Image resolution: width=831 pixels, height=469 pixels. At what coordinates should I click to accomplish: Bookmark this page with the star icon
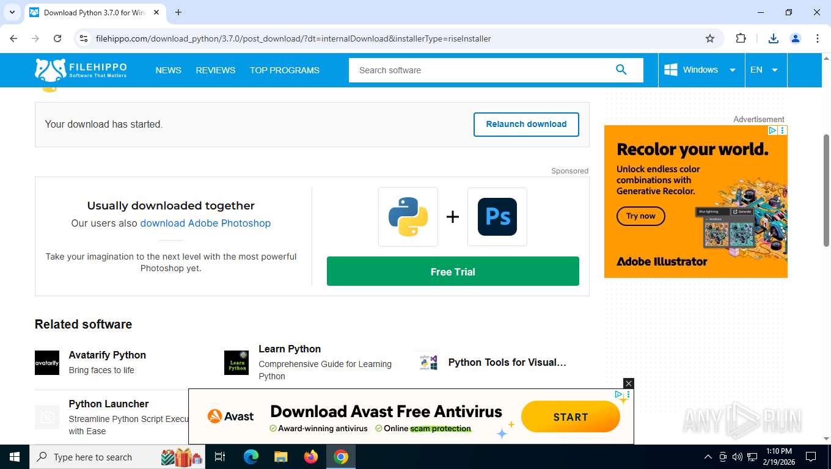710,38
